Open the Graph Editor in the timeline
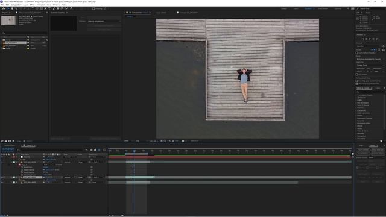The height and width of the screenshot is (217, 386). pyautogui.click(x=104, y=150)
